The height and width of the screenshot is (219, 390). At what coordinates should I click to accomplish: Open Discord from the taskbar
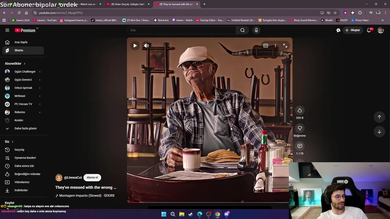[226, 214]
